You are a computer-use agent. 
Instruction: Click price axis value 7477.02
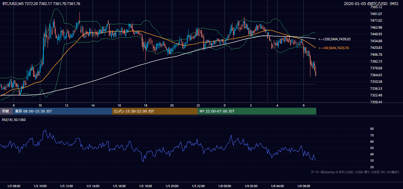[x=376, y=20]
